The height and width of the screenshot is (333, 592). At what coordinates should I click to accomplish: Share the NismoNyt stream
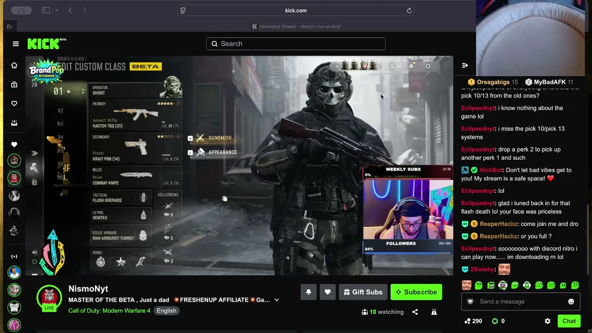(415, 312)
